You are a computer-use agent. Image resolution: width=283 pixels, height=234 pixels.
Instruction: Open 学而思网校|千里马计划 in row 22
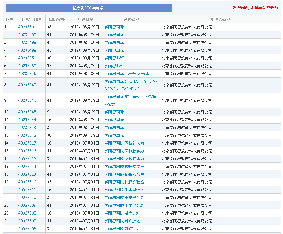coord(124,205)
